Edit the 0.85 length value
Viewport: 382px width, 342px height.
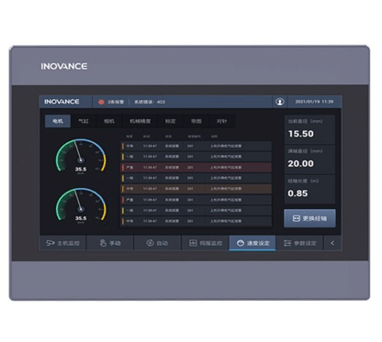(298, 193)
